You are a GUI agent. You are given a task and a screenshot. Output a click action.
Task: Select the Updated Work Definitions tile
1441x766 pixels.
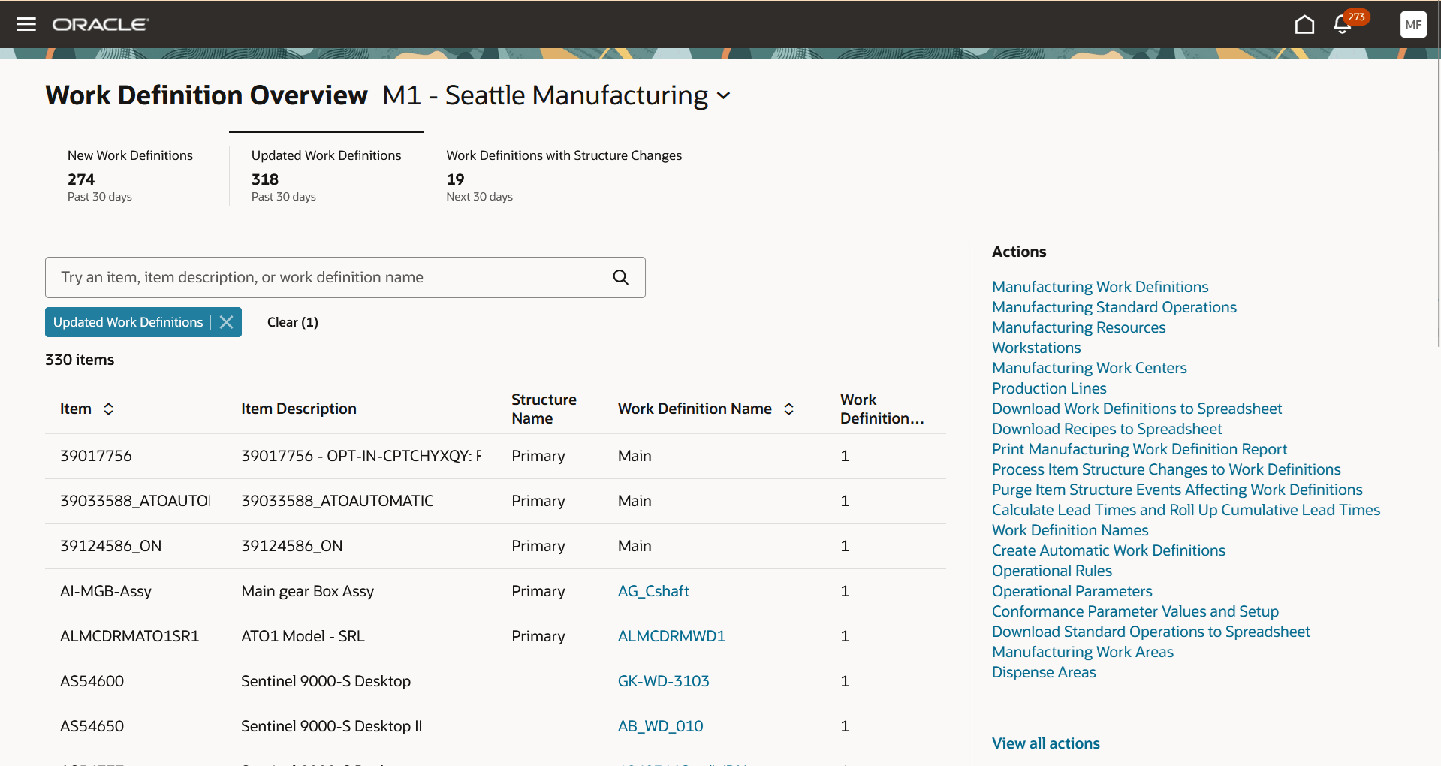(326, 175)
